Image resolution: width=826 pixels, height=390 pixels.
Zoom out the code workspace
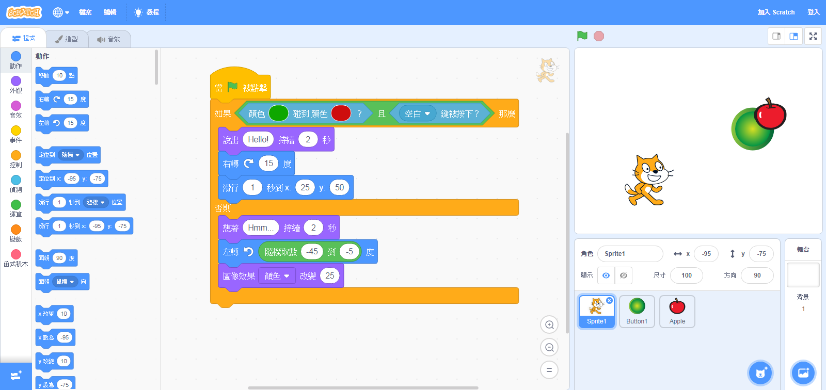[549, 348]
